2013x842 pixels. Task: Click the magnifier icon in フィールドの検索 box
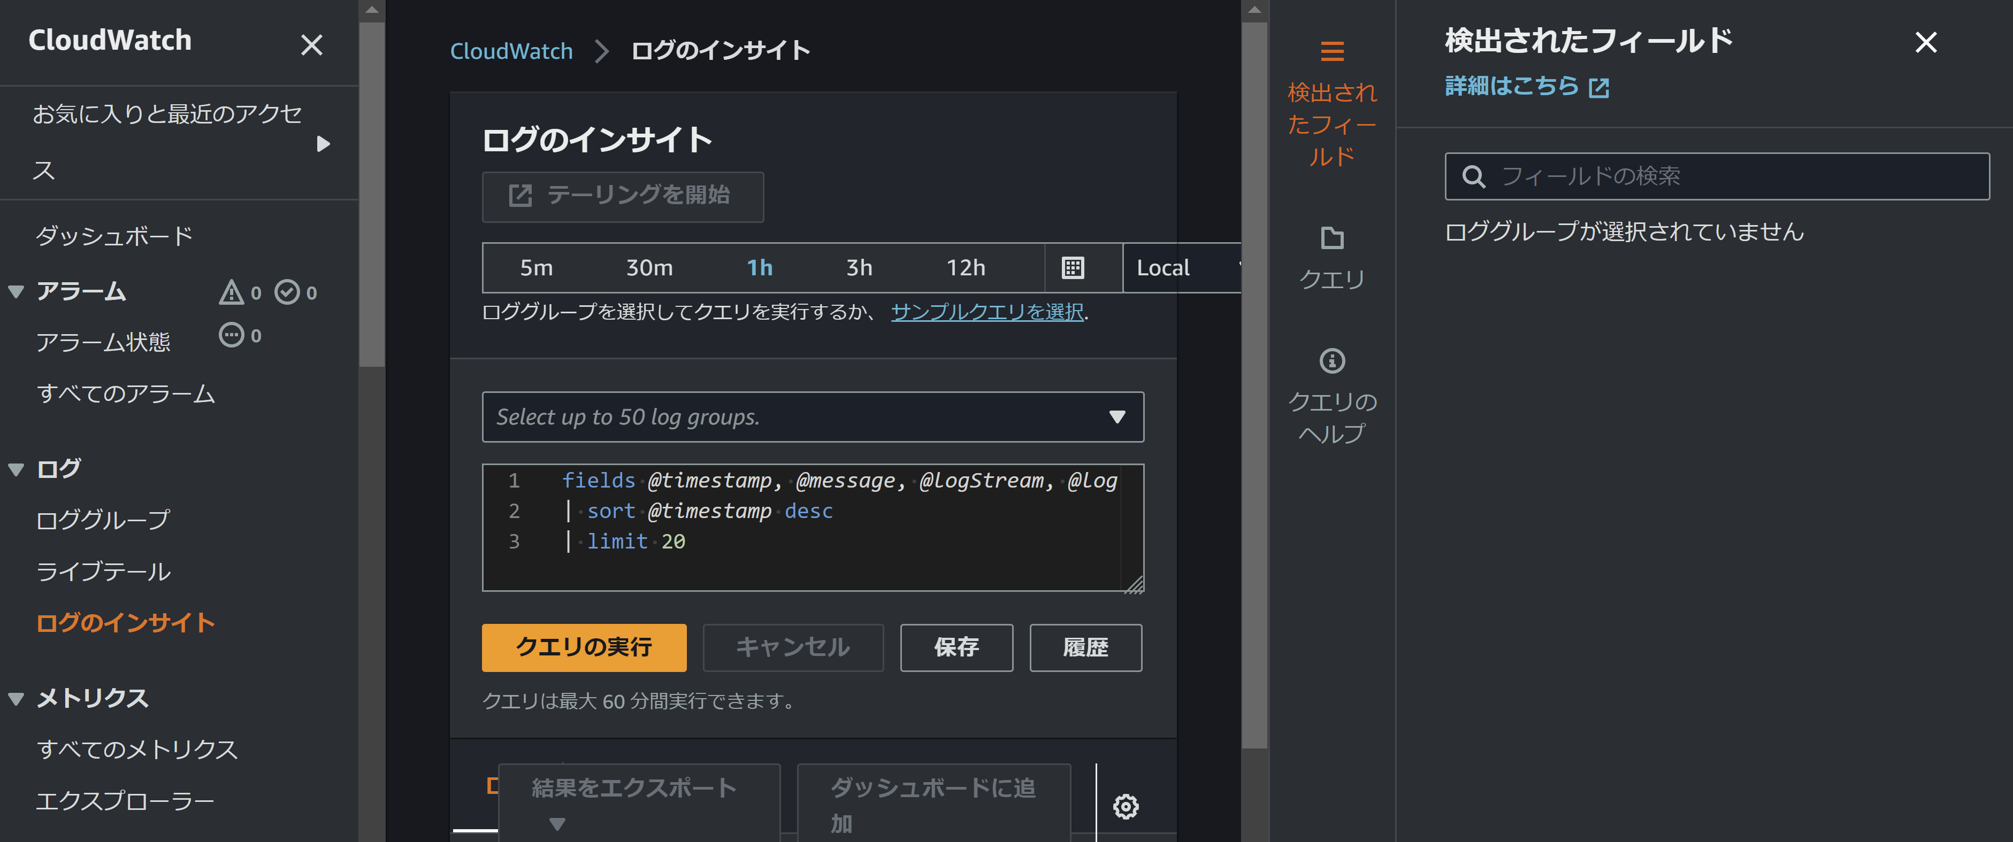click(x=1475, y=176)
